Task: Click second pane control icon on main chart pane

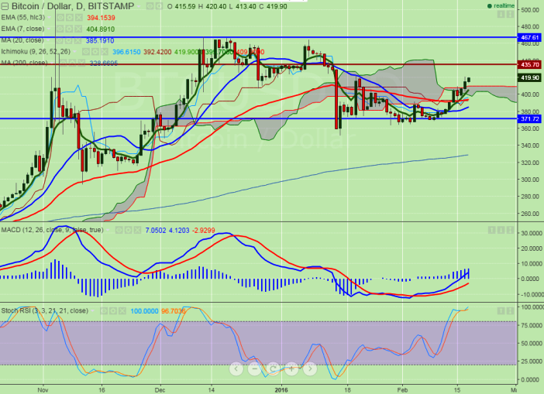Action: pos(510,15)
